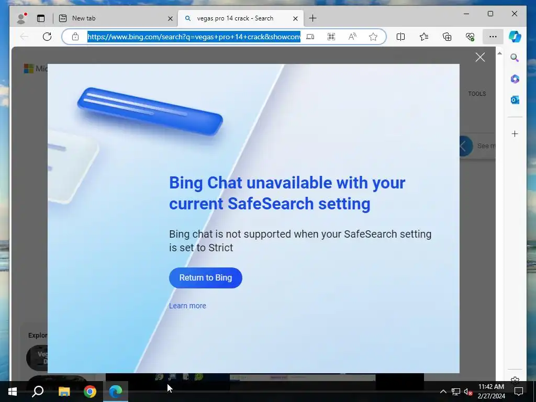Viewport: 536px width, 402px height.
Task: Launch Google Chrome from the taskbar
Action: (90, 392)
